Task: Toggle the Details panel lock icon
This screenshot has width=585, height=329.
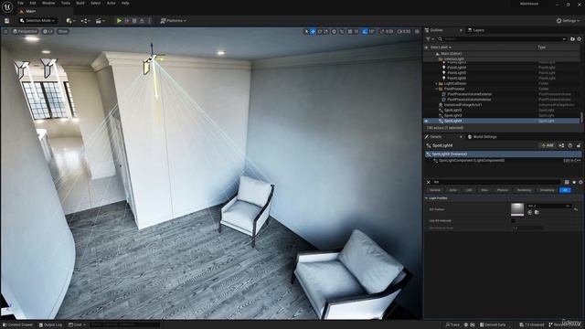Action: click(x=579, y=145)
